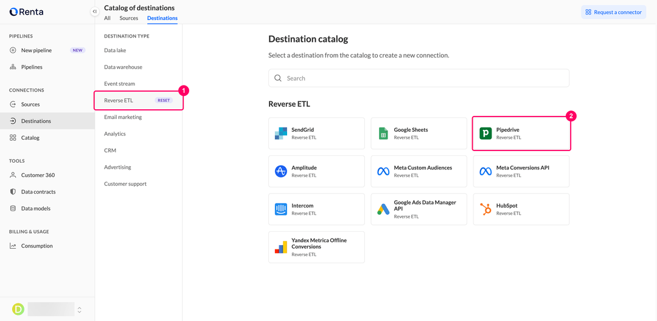
Task: Click the Intercom card title
Action: point(302,206)
